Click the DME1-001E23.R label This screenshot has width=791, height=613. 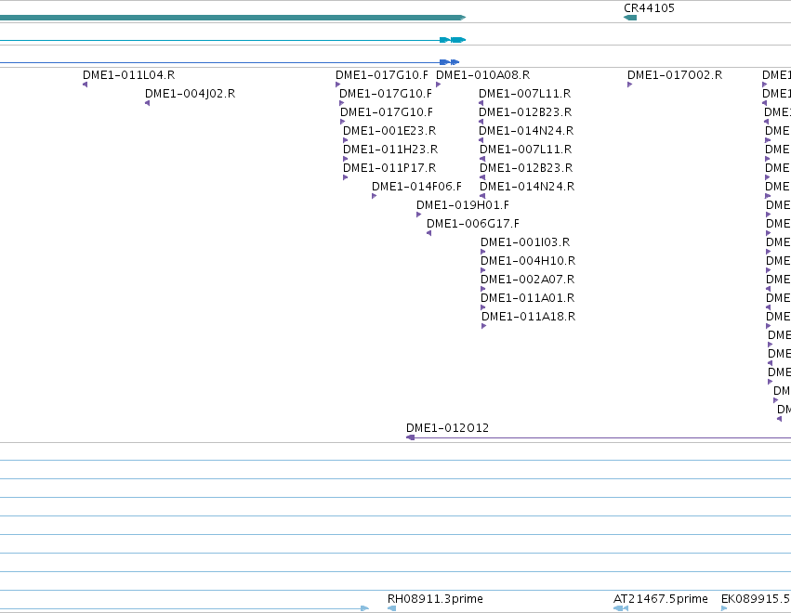pos(389,131)
